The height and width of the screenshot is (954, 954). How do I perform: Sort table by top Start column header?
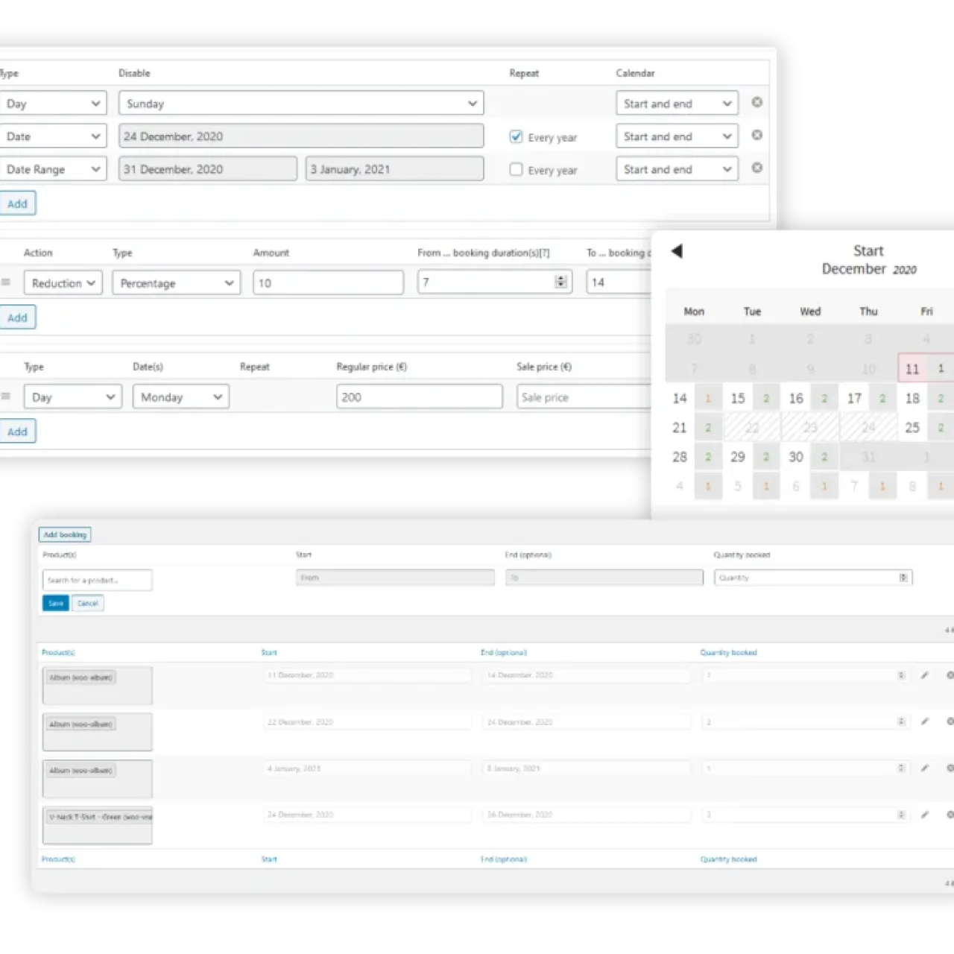point(269,653)
